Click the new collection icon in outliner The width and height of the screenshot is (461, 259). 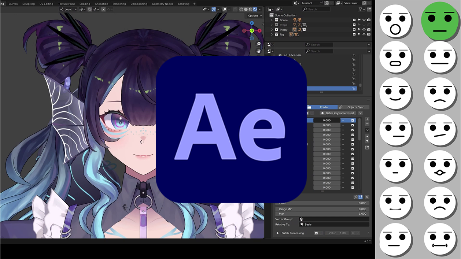click(x=368, y=9)
